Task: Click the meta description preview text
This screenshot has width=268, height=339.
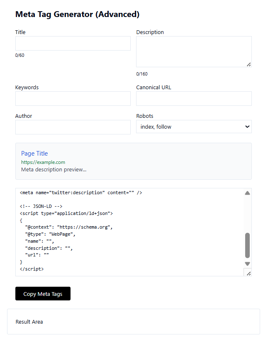Action: [x=54, y=170]
